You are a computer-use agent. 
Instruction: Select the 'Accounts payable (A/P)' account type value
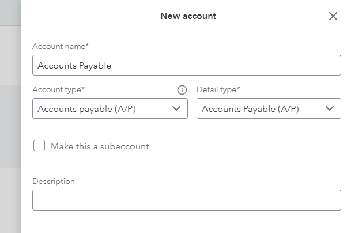click(86, 109)
